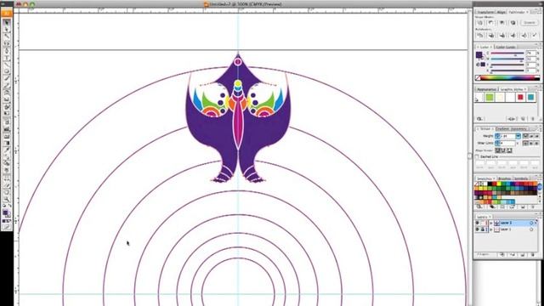Select the Layer 2 row
This screenshot has height=306, width=544.
coord(507,223)
